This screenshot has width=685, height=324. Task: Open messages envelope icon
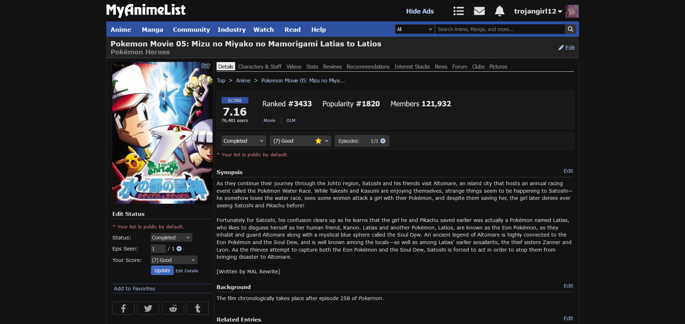(479, 11)
